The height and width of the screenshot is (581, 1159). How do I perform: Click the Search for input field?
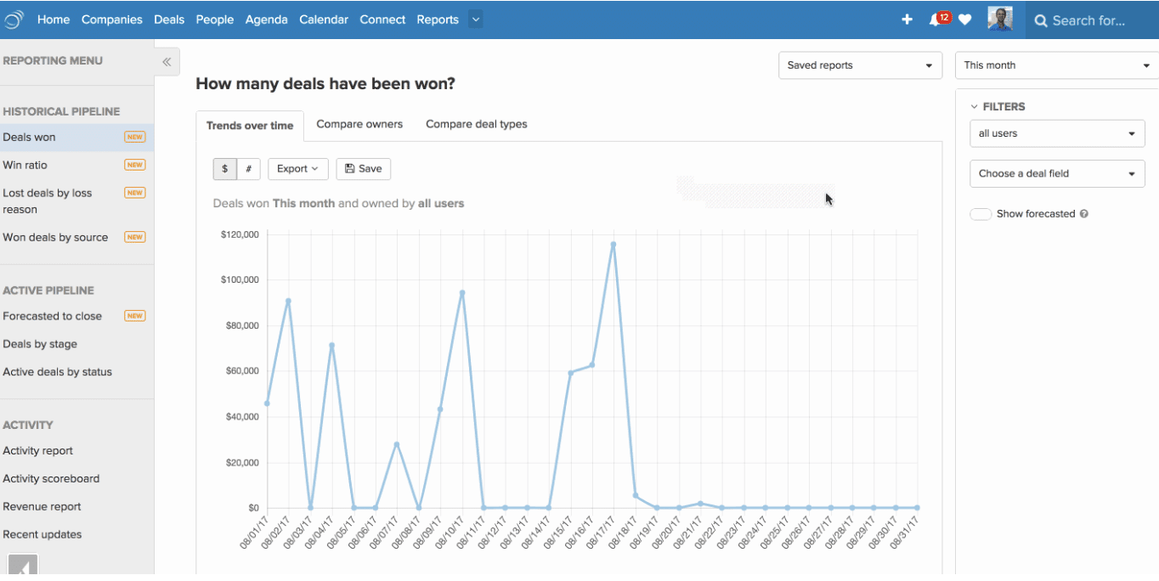click(x=1096, y=20)
